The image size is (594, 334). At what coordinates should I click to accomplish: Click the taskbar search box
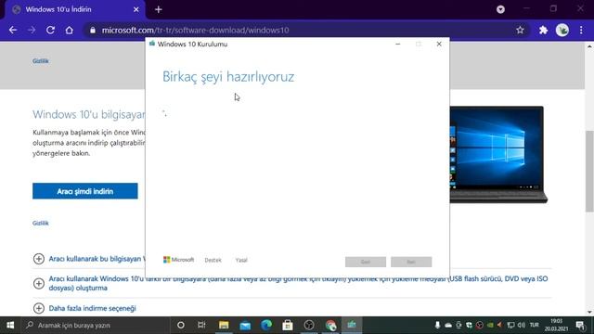[95, 326]
